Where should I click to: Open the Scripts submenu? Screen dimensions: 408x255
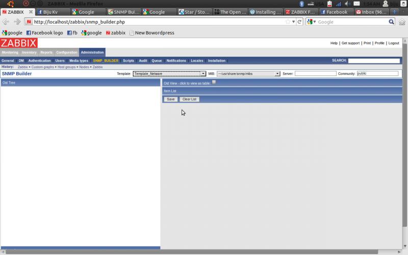(129, 61)
